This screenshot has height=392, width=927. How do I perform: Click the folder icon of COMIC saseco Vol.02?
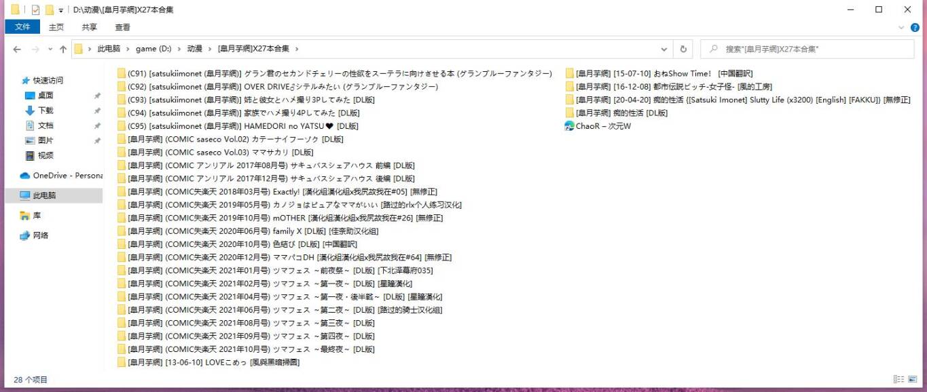coord(122,139)
